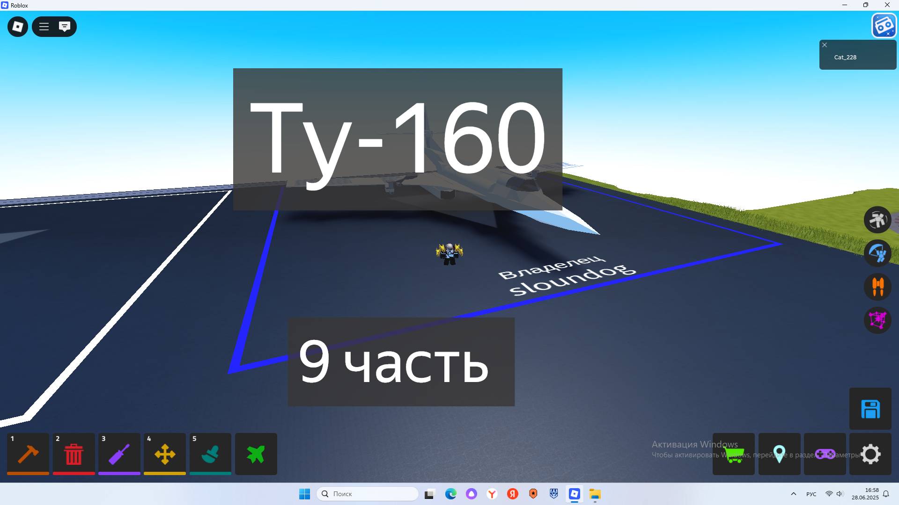Click the orange jetpack round button

[877, 286]
